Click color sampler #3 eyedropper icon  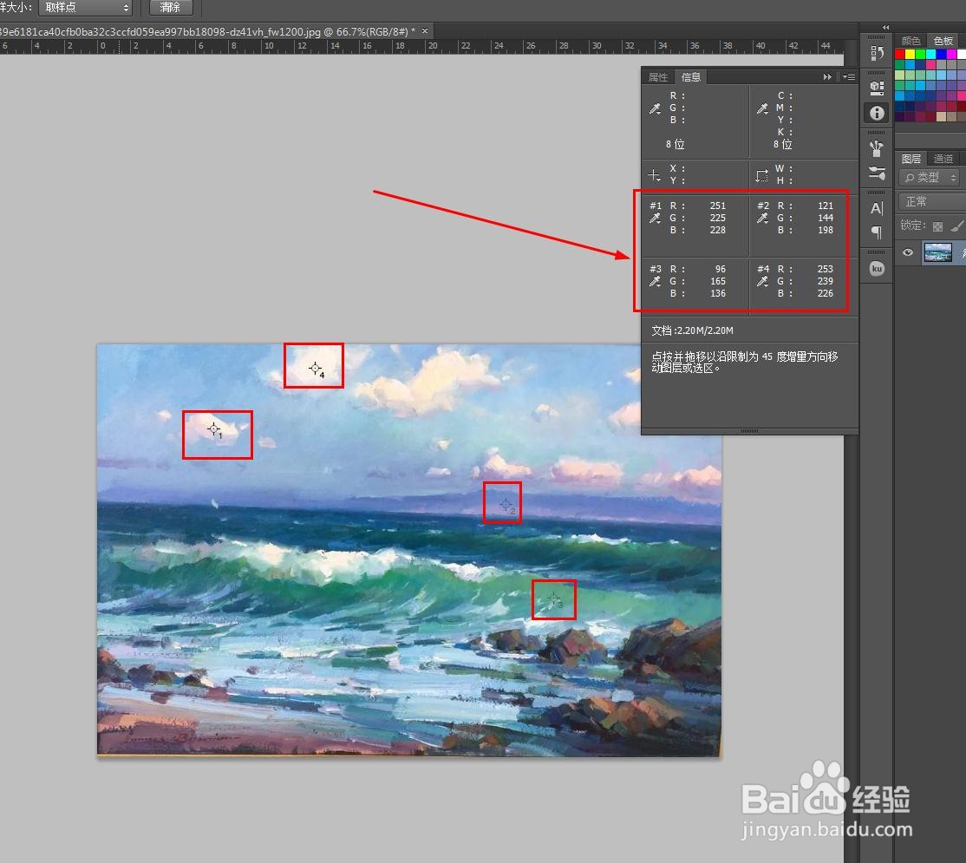(655, 282)
